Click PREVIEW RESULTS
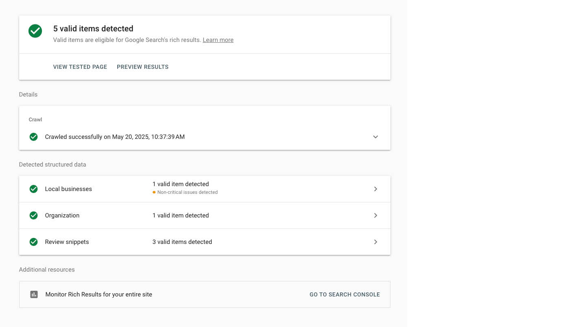 tap(142, 67)
